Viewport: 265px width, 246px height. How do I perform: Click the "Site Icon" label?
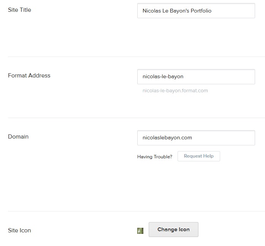pos(19,230)
